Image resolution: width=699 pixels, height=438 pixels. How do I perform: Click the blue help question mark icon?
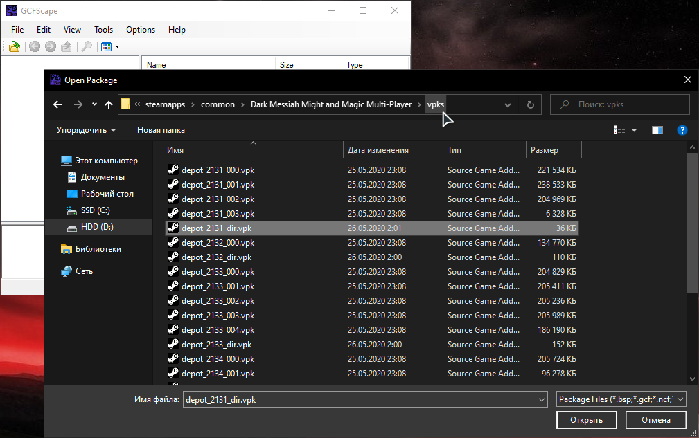[682, 130]
